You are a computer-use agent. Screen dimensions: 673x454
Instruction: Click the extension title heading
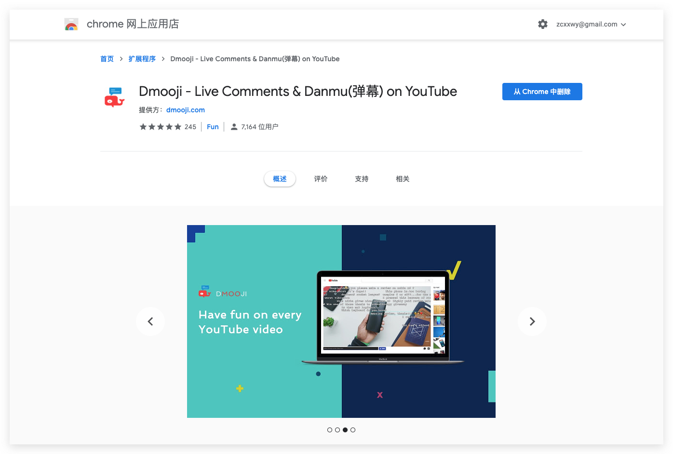[298, 91]
